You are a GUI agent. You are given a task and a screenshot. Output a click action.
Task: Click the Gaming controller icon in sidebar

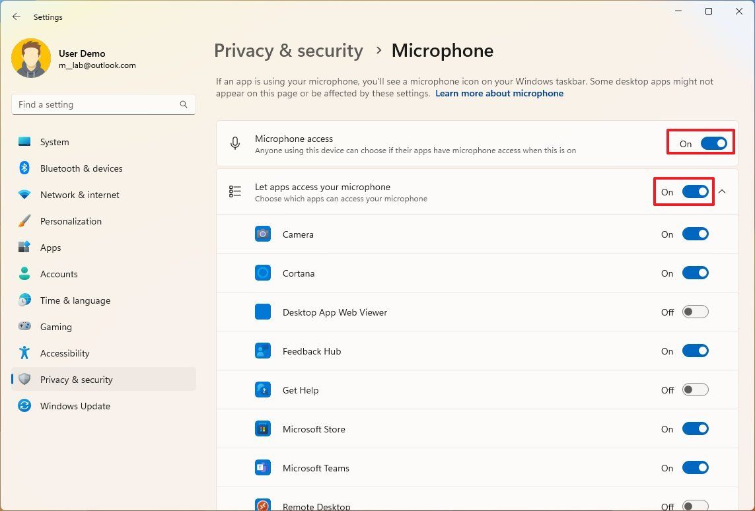24,326
